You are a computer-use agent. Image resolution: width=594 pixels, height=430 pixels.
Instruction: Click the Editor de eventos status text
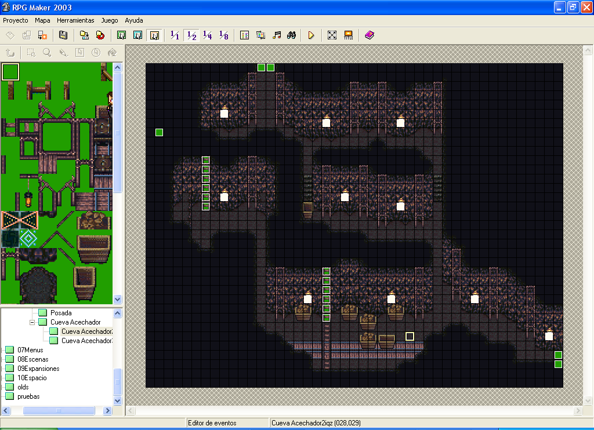212,423
